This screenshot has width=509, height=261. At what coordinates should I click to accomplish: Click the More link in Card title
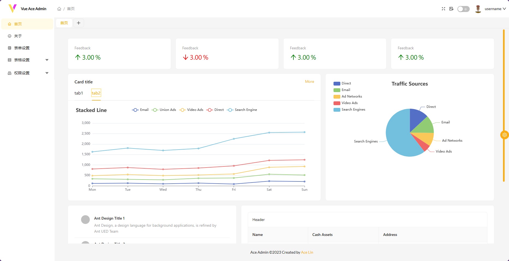(309, 81)
